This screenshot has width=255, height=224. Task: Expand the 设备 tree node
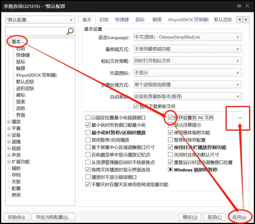(9, 135)
